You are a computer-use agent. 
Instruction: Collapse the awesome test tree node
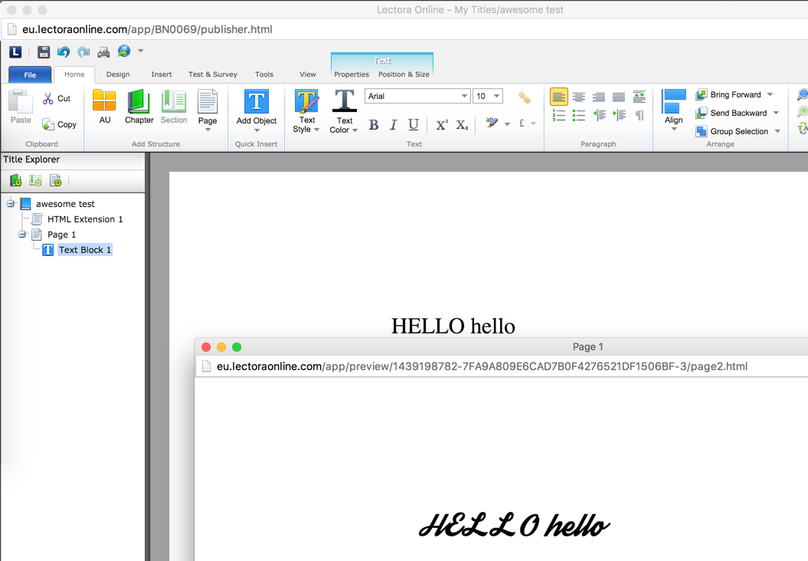point(10,204)
